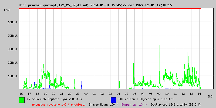Image resolution: width=216 pixels, height=108 pixels.
Task: Click the 12Mbit y-axis label
Action: [x=12, y=76]
